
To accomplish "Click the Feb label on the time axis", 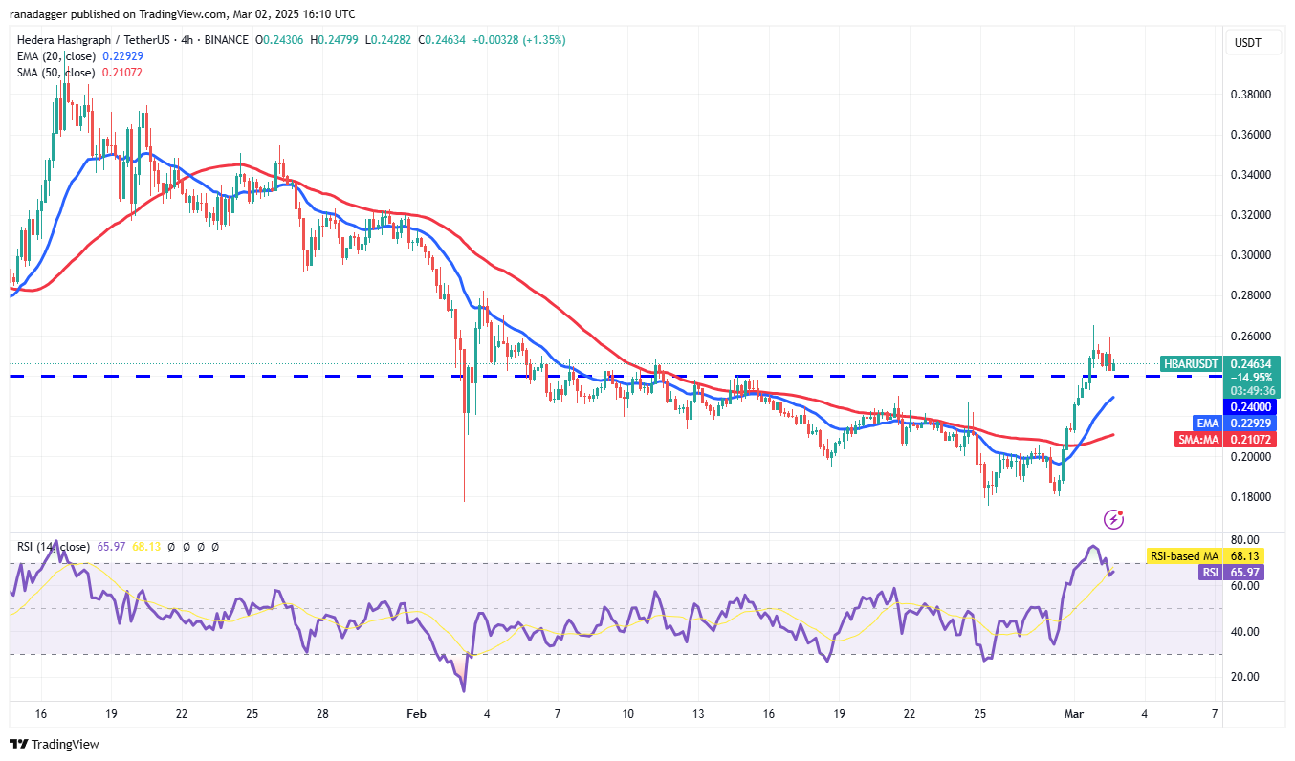I will click(416, 714).
